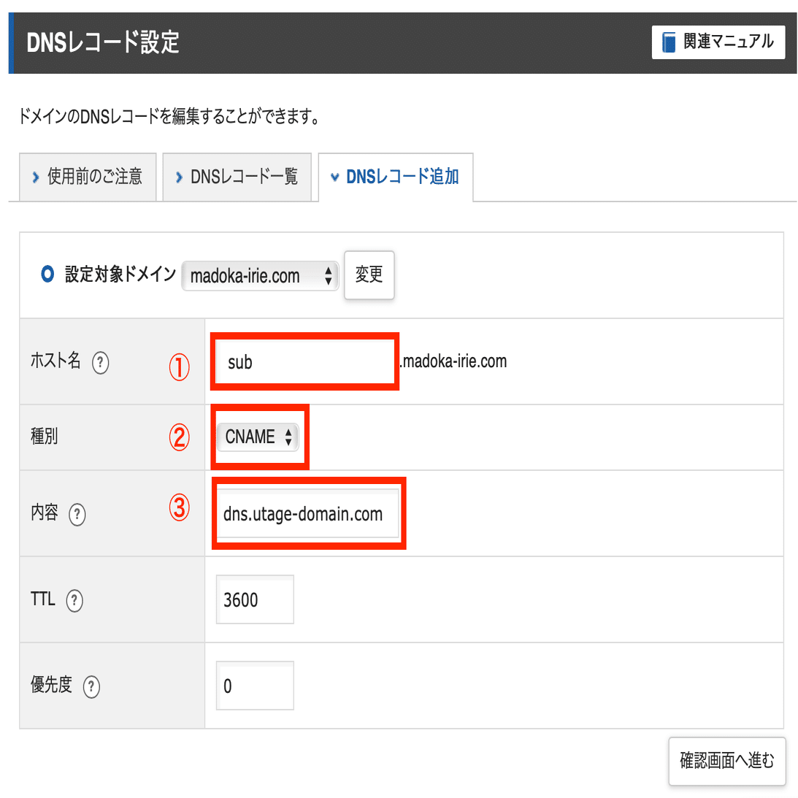Click the help icon beside TTL

tap(74, 601)
